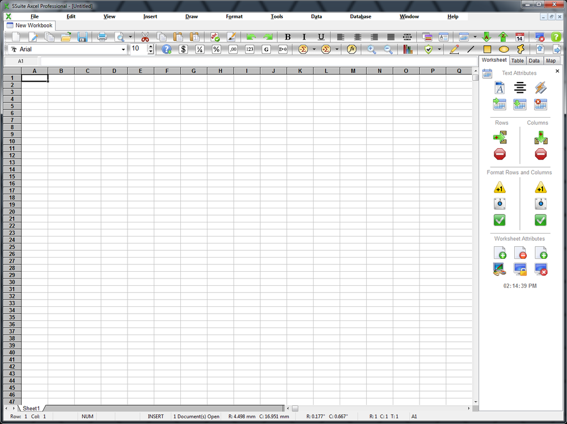Remove a worksheet with the red minus page icon
Screen dimensions: 567x424
pos(521,252)
